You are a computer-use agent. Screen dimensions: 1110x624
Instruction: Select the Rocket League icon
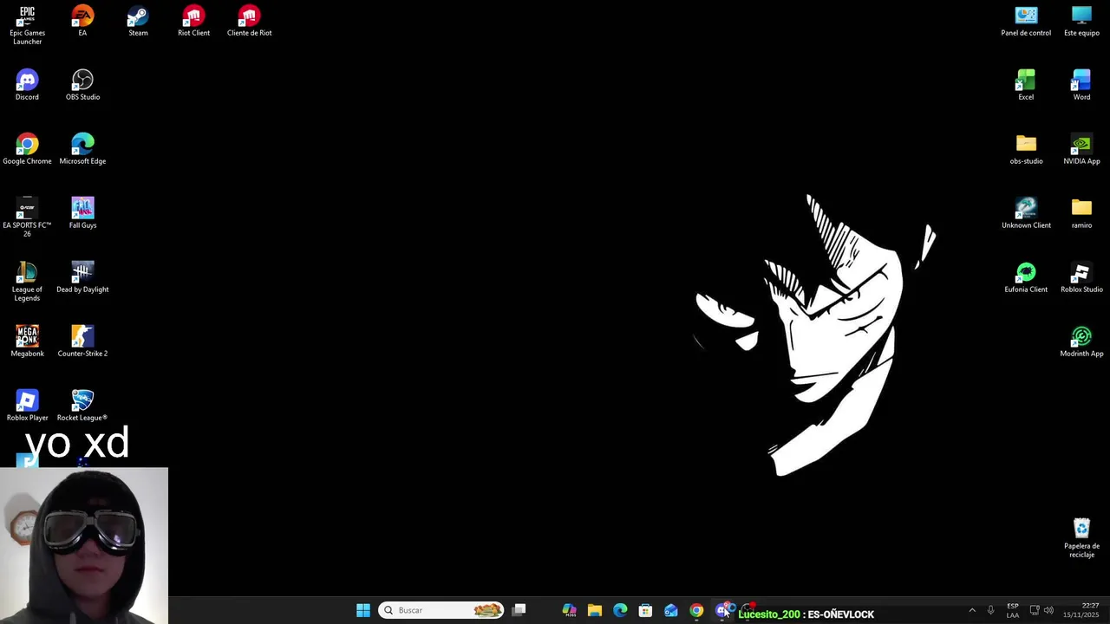[82, 406]
